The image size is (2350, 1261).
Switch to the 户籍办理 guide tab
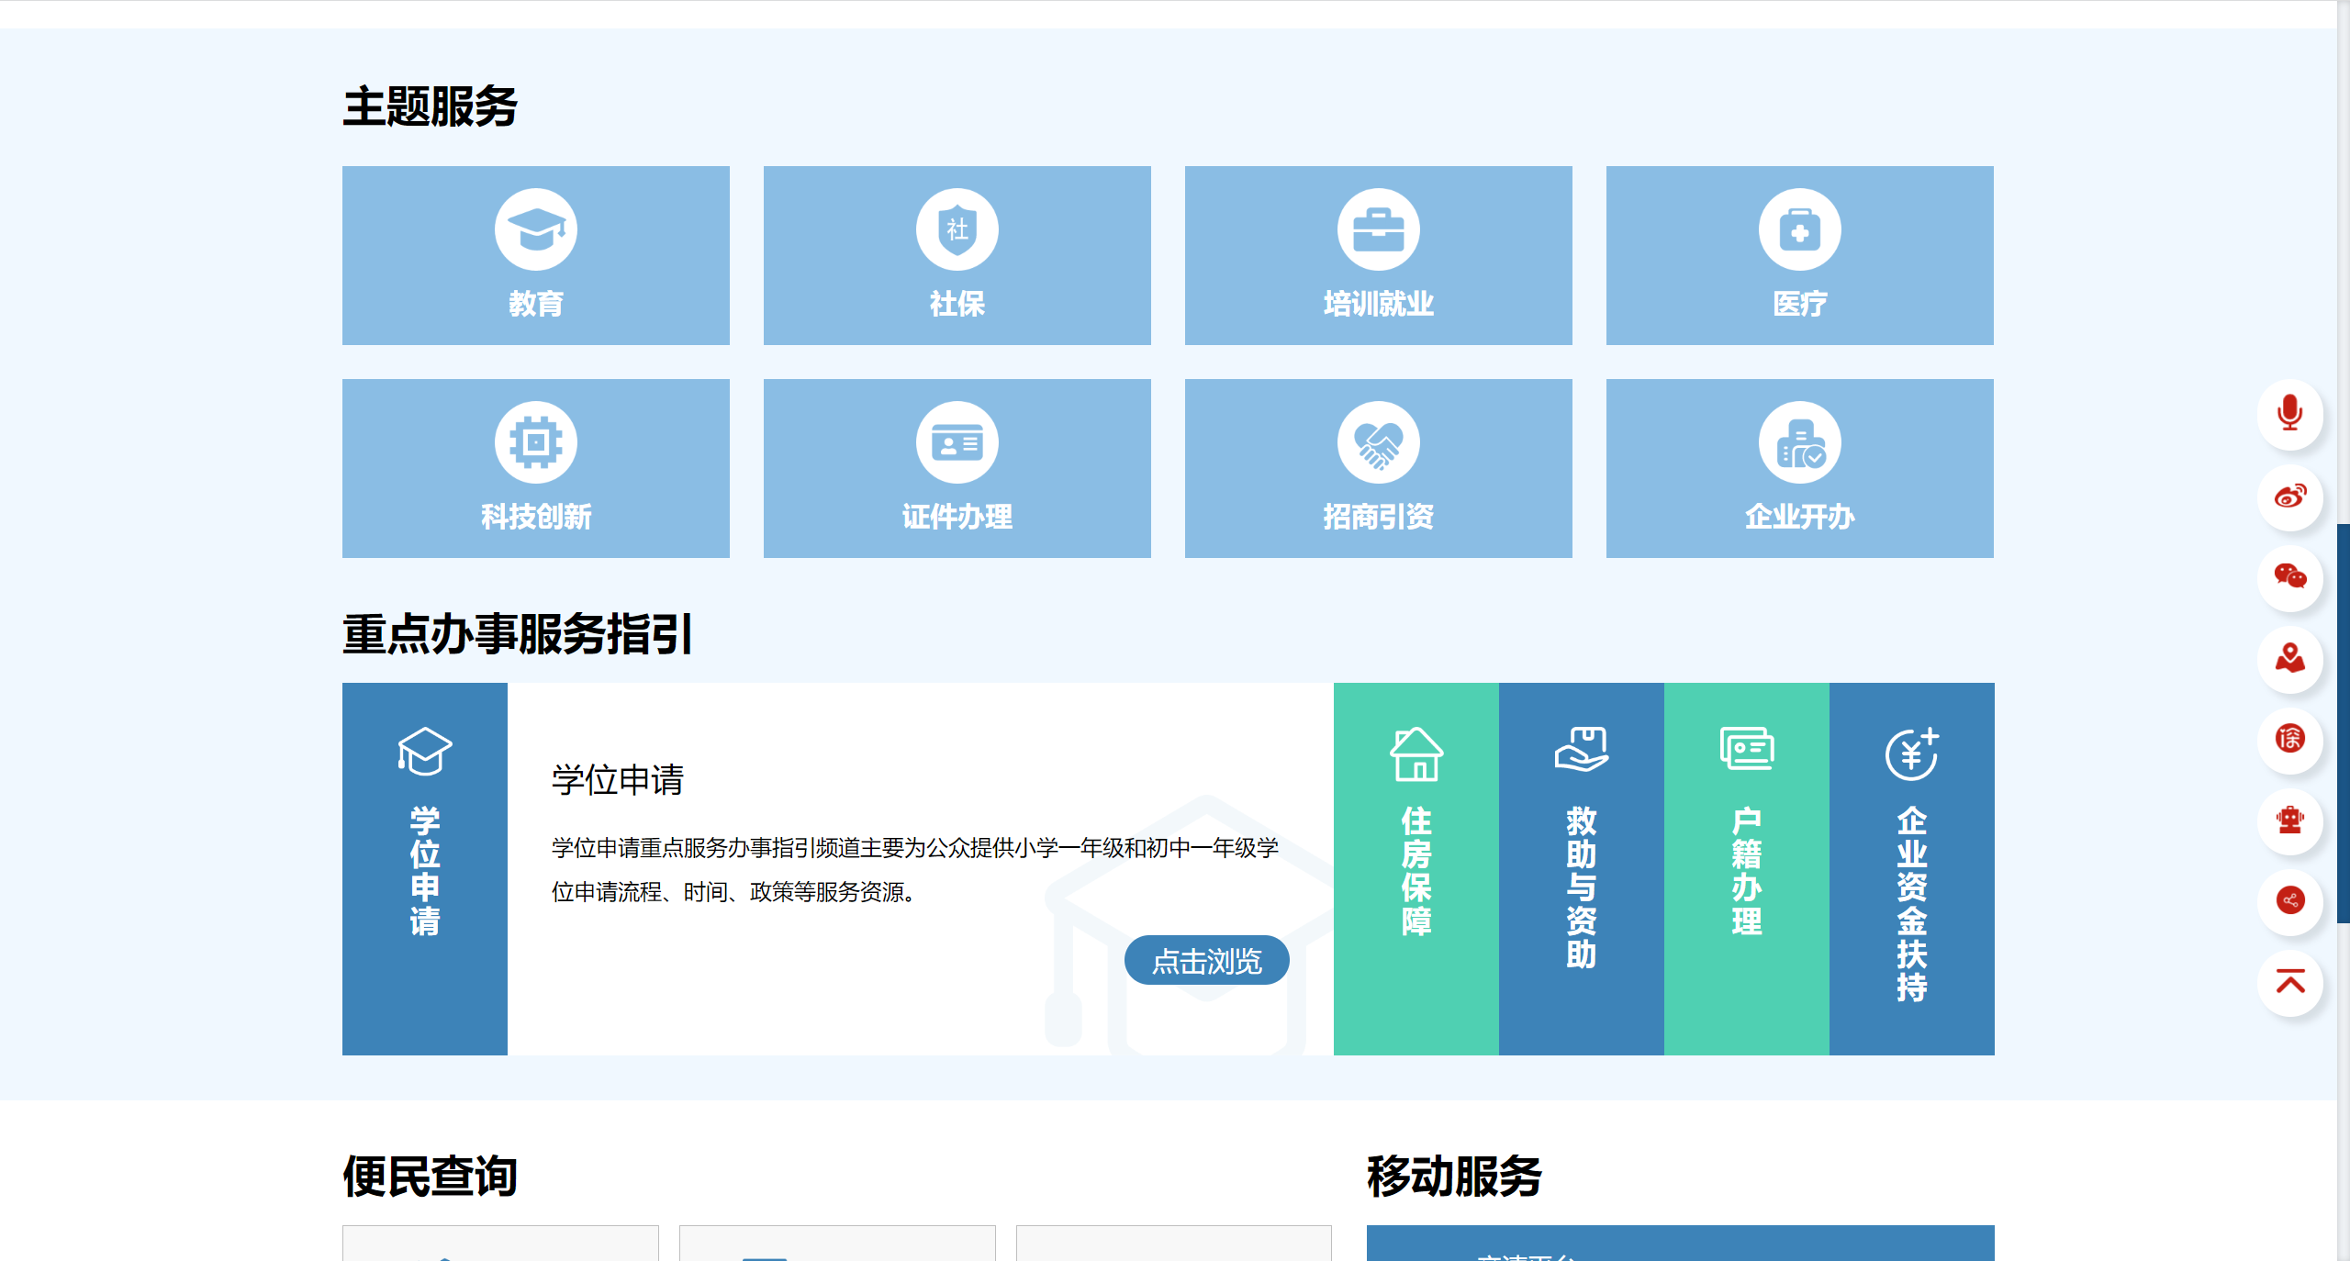pos(1746,868)
